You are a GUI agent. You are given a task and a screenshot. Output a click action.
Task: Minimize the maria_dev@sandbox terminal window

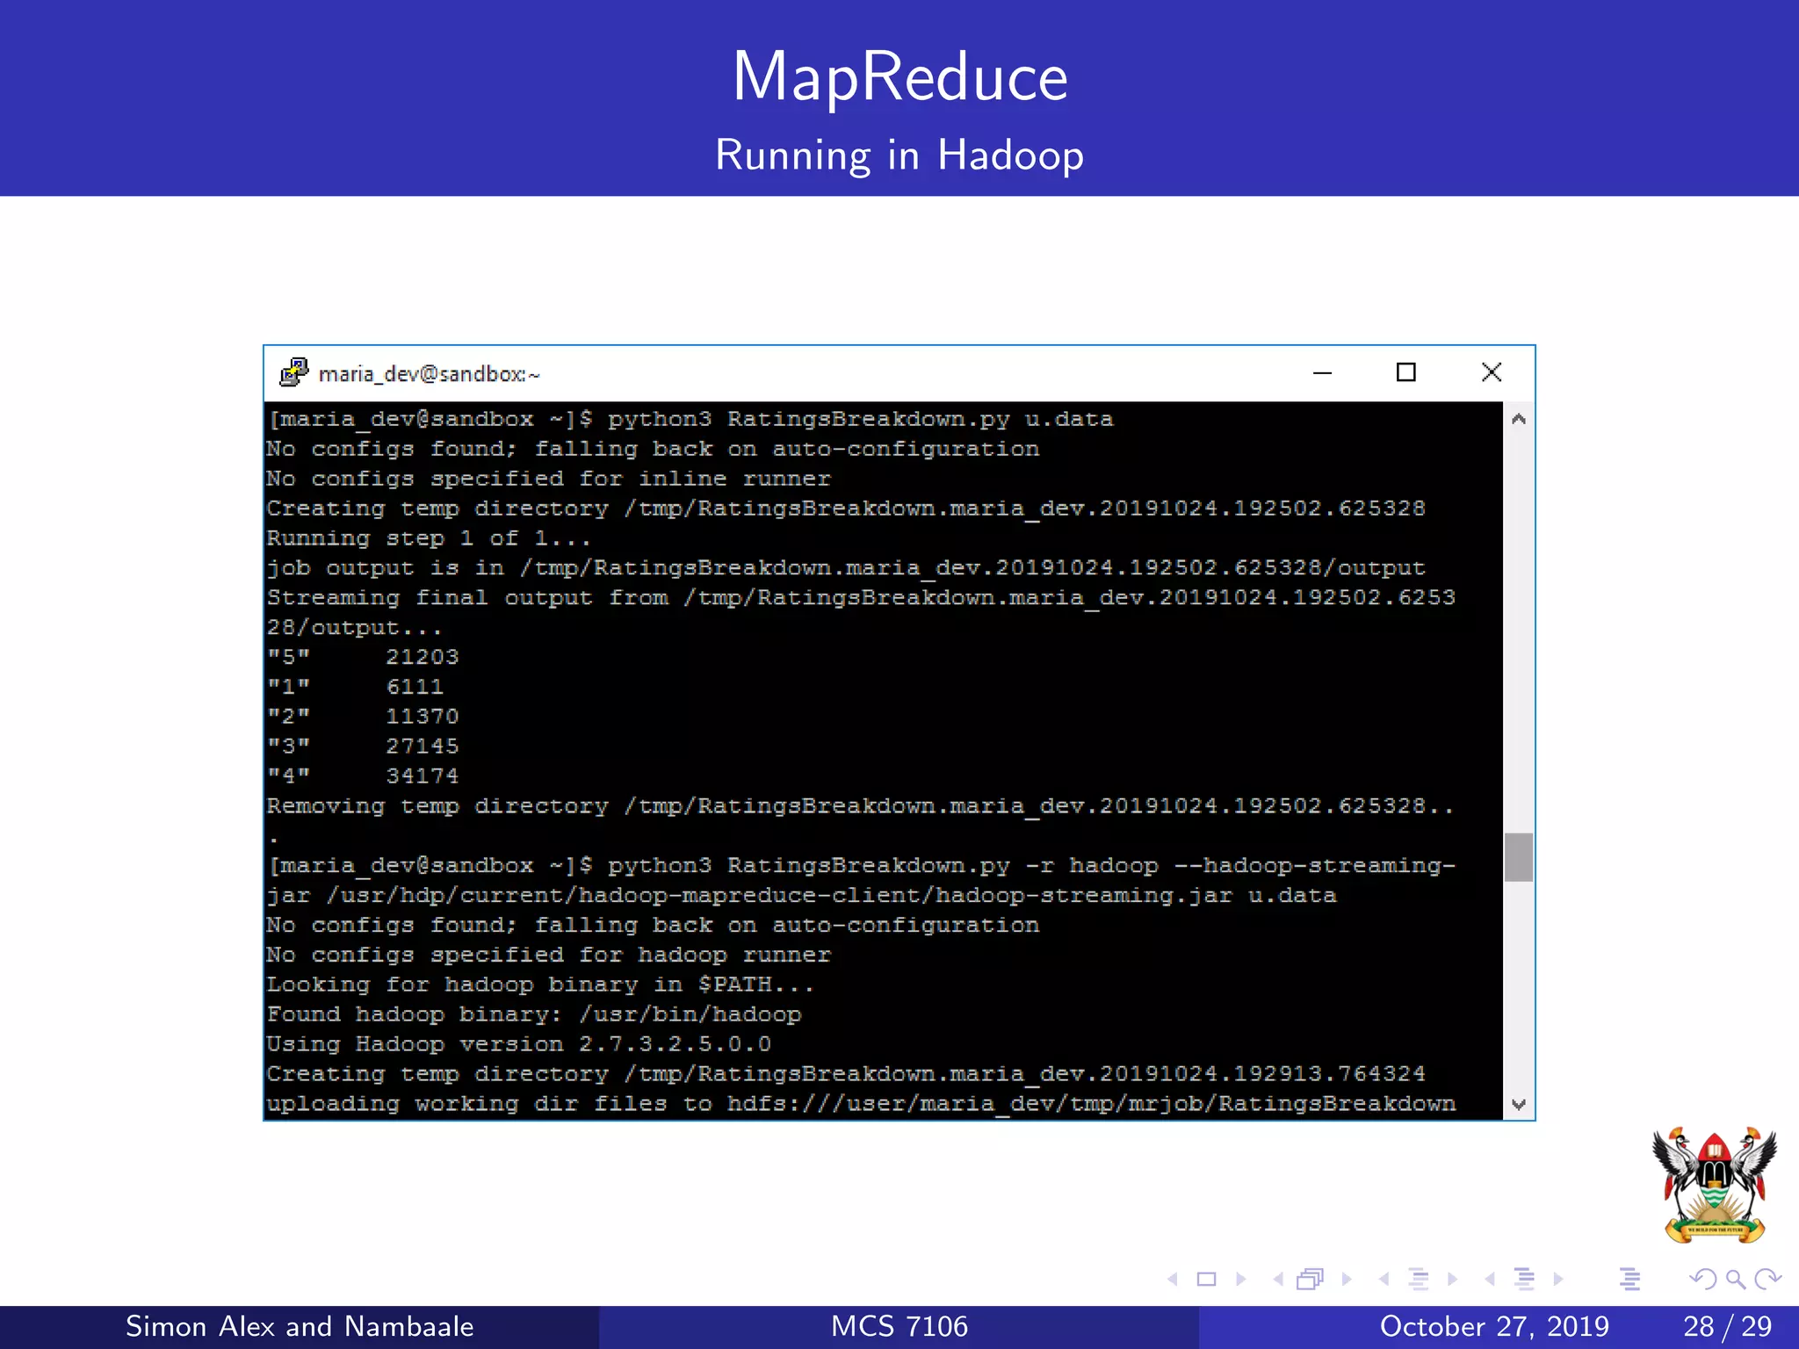tap(1322, 373)
